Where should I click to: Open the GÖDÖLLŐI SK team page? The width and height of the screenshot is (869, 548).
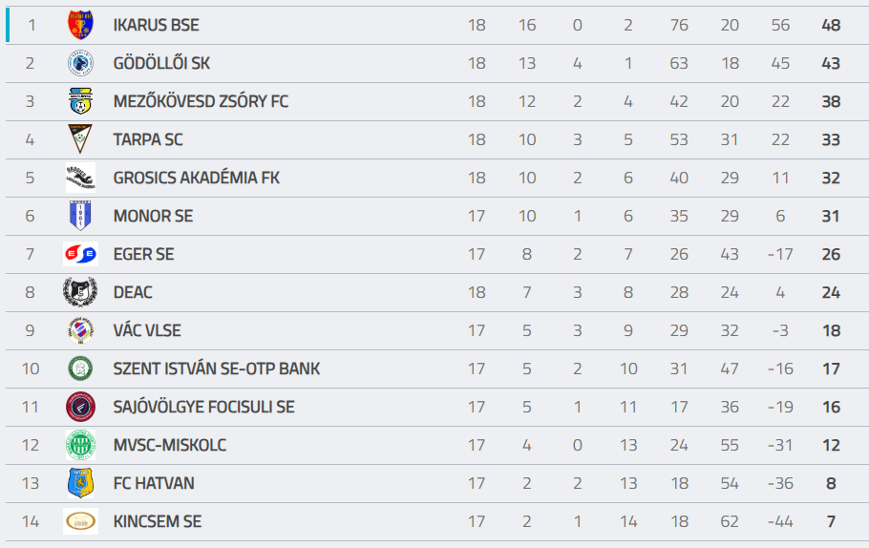(x=161, y=63)
